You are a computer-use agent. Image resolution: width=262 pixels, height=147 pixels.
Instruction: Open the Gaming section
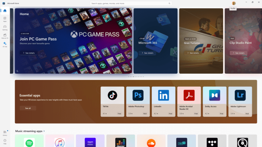[5, 27]
